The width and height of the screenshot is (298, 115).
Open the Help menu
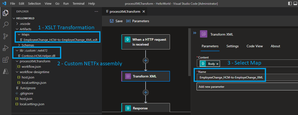92,4
